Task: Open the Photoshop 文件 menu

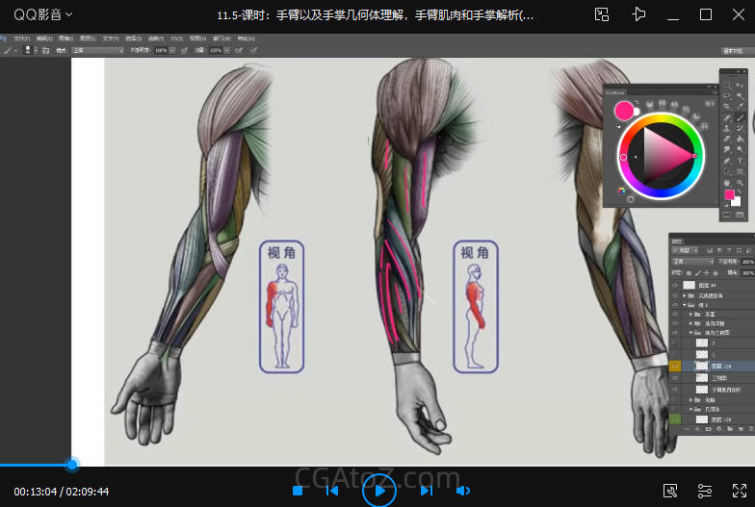Action: [x=21, y=38]
